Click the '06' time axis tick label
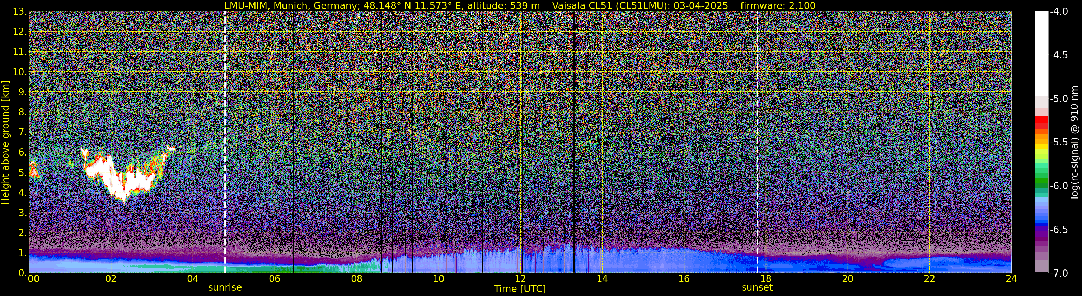The width and height of the screenshot is (1082, 296). 275,278
